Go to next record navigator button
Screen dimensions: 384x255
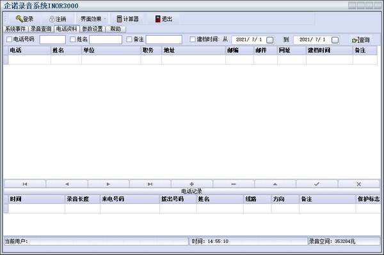pyautogui.click(x=109, y=184)
